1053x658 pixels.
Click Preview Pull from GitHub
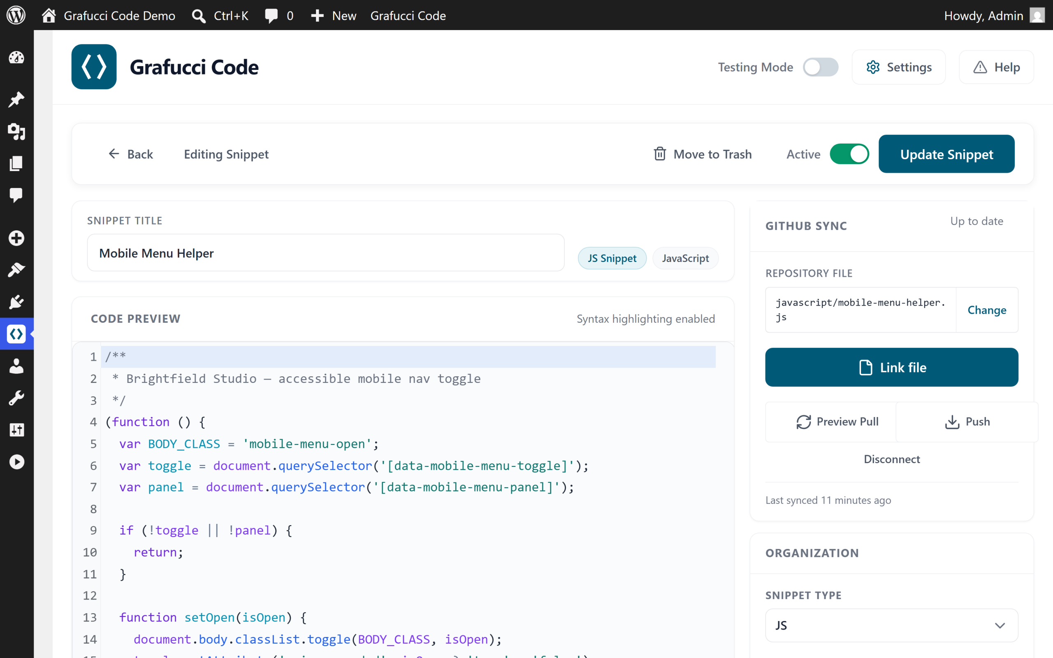830,422
